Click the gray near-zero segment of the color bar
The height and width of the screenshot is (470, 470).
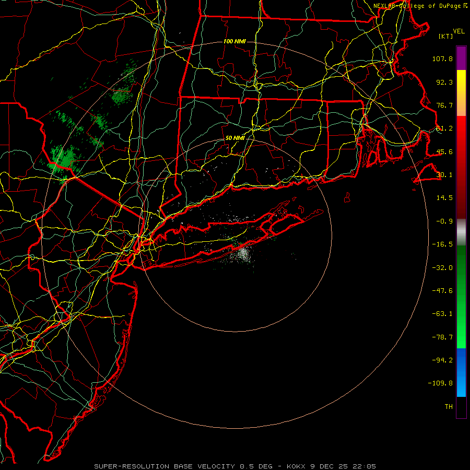[x=461, y=232]
